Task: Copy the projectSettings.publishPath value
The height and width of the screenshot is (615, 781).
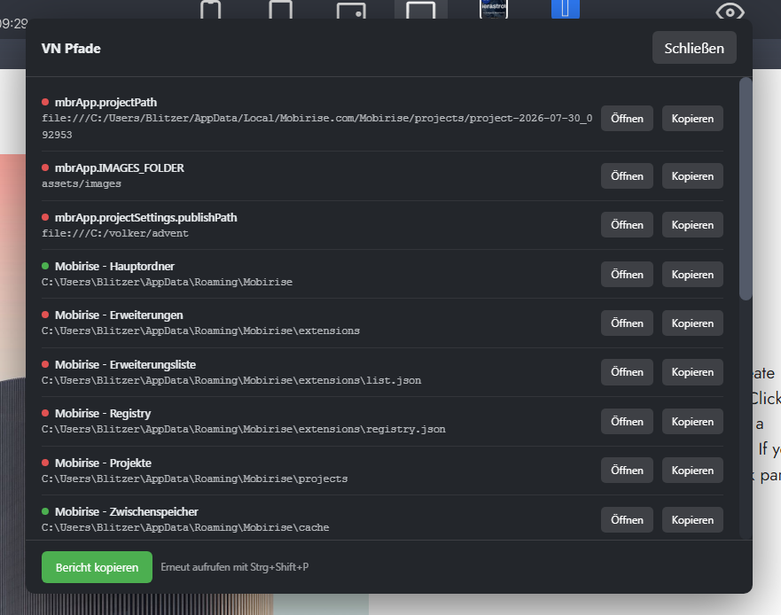Action: pyautogui.click(x=692, y=225)
